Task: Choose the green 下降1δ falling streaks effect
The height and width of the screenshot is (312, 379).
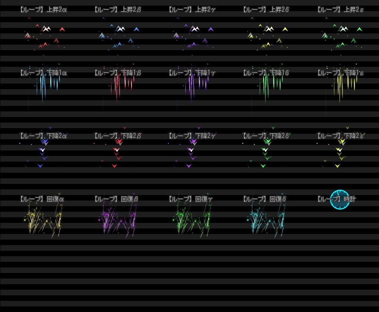Action: coord(269,84)
